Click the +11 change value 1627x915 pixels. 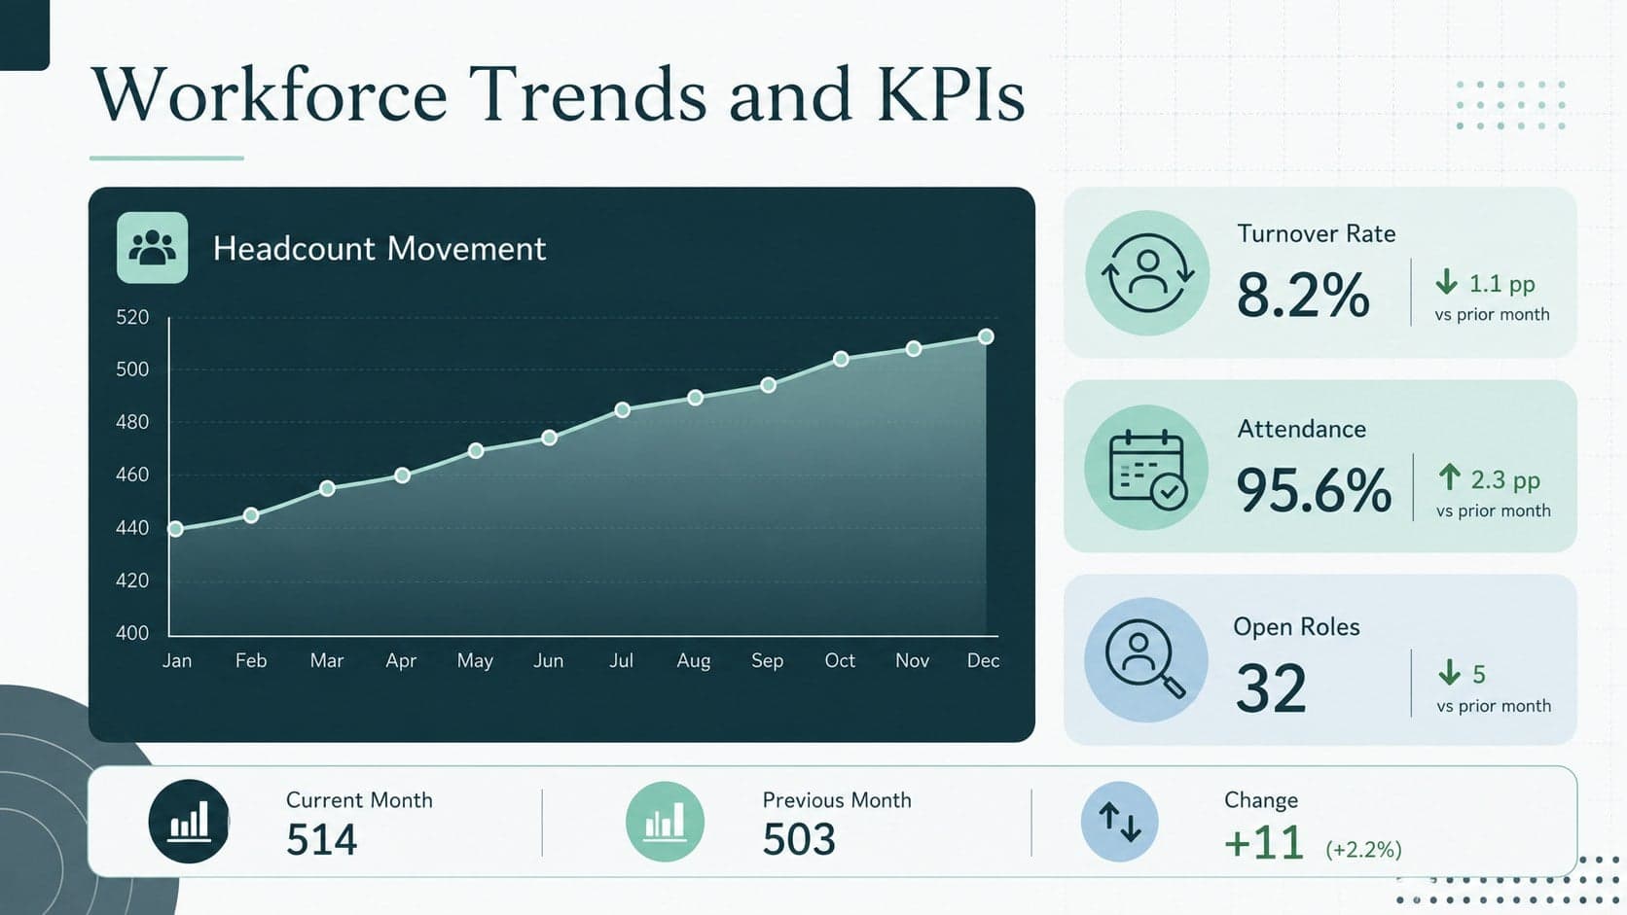point(1264,842)
